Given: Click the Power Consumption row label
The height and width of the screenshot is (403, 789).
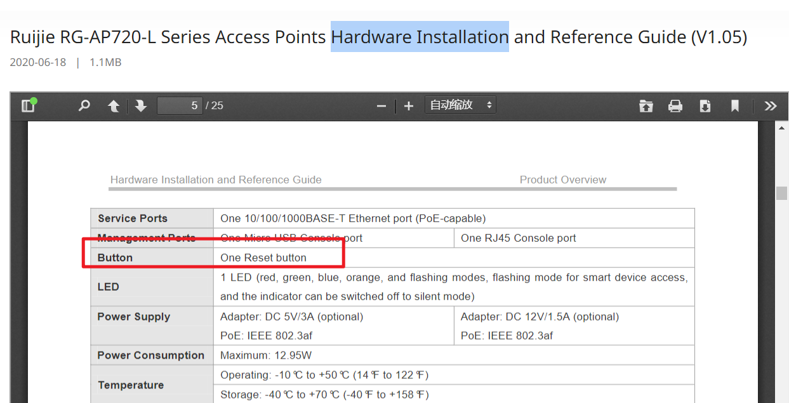Looking at the screenshot, I should click(x=151, y=355).
